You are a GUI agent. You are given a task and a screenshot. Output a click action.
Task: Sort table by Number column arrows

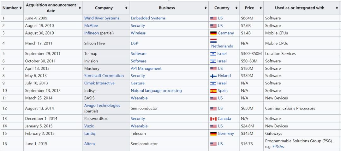pyautogui.click(x=21, y=8)
